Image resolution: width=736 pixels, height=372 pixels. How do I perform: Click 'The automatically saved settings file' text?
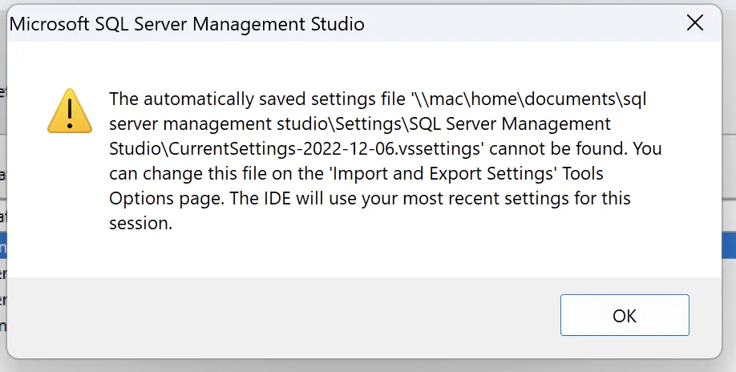coord(257,99)
